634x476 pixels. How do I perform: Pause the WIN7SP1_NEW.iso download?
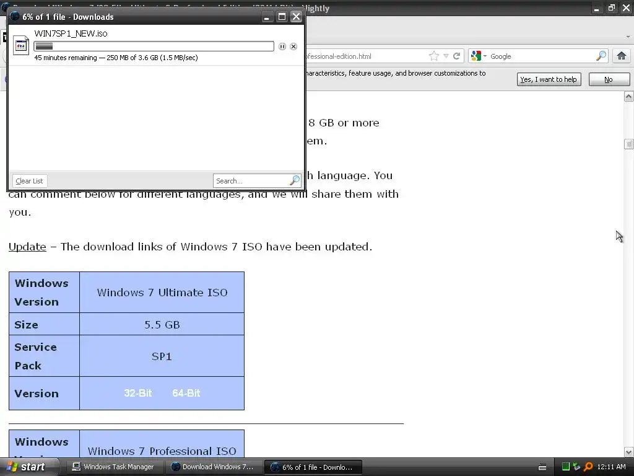(x=282, y=46)
